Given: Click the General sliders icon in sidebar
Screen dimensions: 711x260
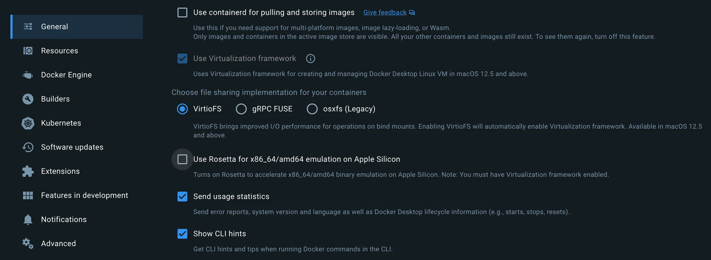Looking at the screenshot, I should pos(28,26).
